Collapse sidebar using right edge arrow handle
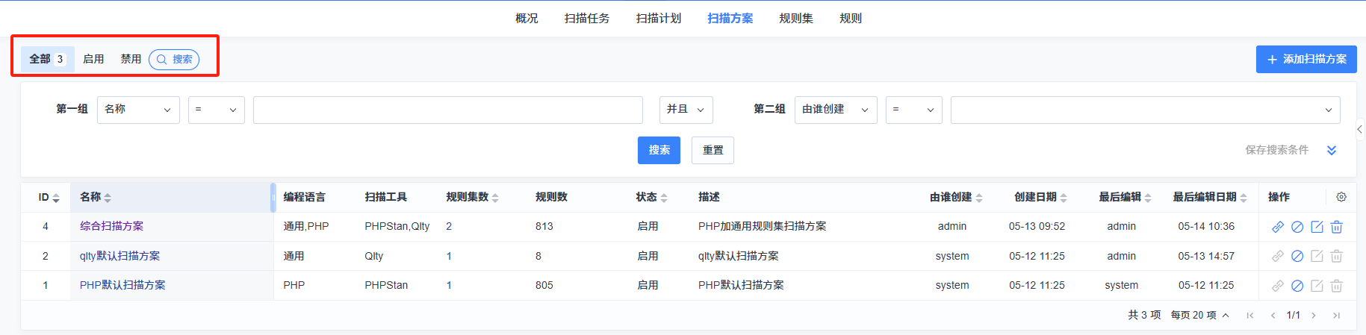The image size is (1366, 335). click(1359, 129)
